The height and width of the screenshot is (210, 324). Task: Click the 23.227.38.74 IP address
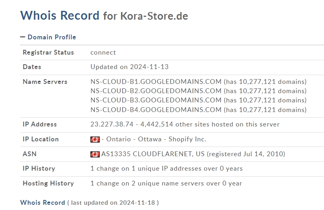112,124
